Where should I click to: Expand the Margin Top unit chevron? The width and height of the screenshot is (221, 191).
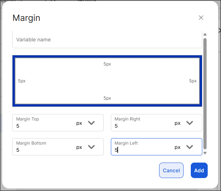[91, 123]
